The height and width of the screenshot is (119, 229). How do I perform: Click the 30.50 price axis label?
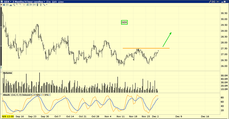click(x=224, y=13)
